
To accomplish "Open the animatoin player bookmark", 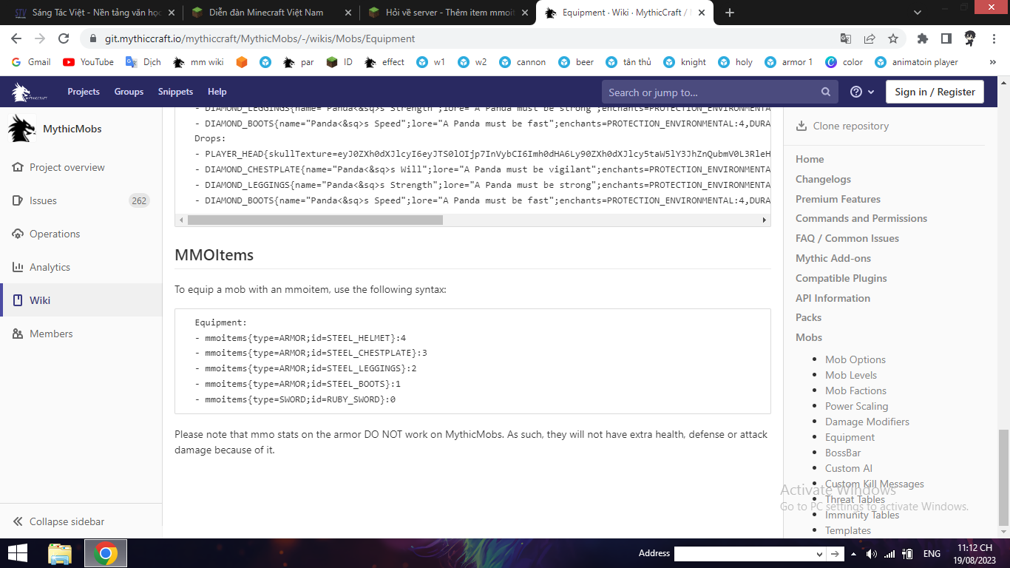I will [916, 62].
